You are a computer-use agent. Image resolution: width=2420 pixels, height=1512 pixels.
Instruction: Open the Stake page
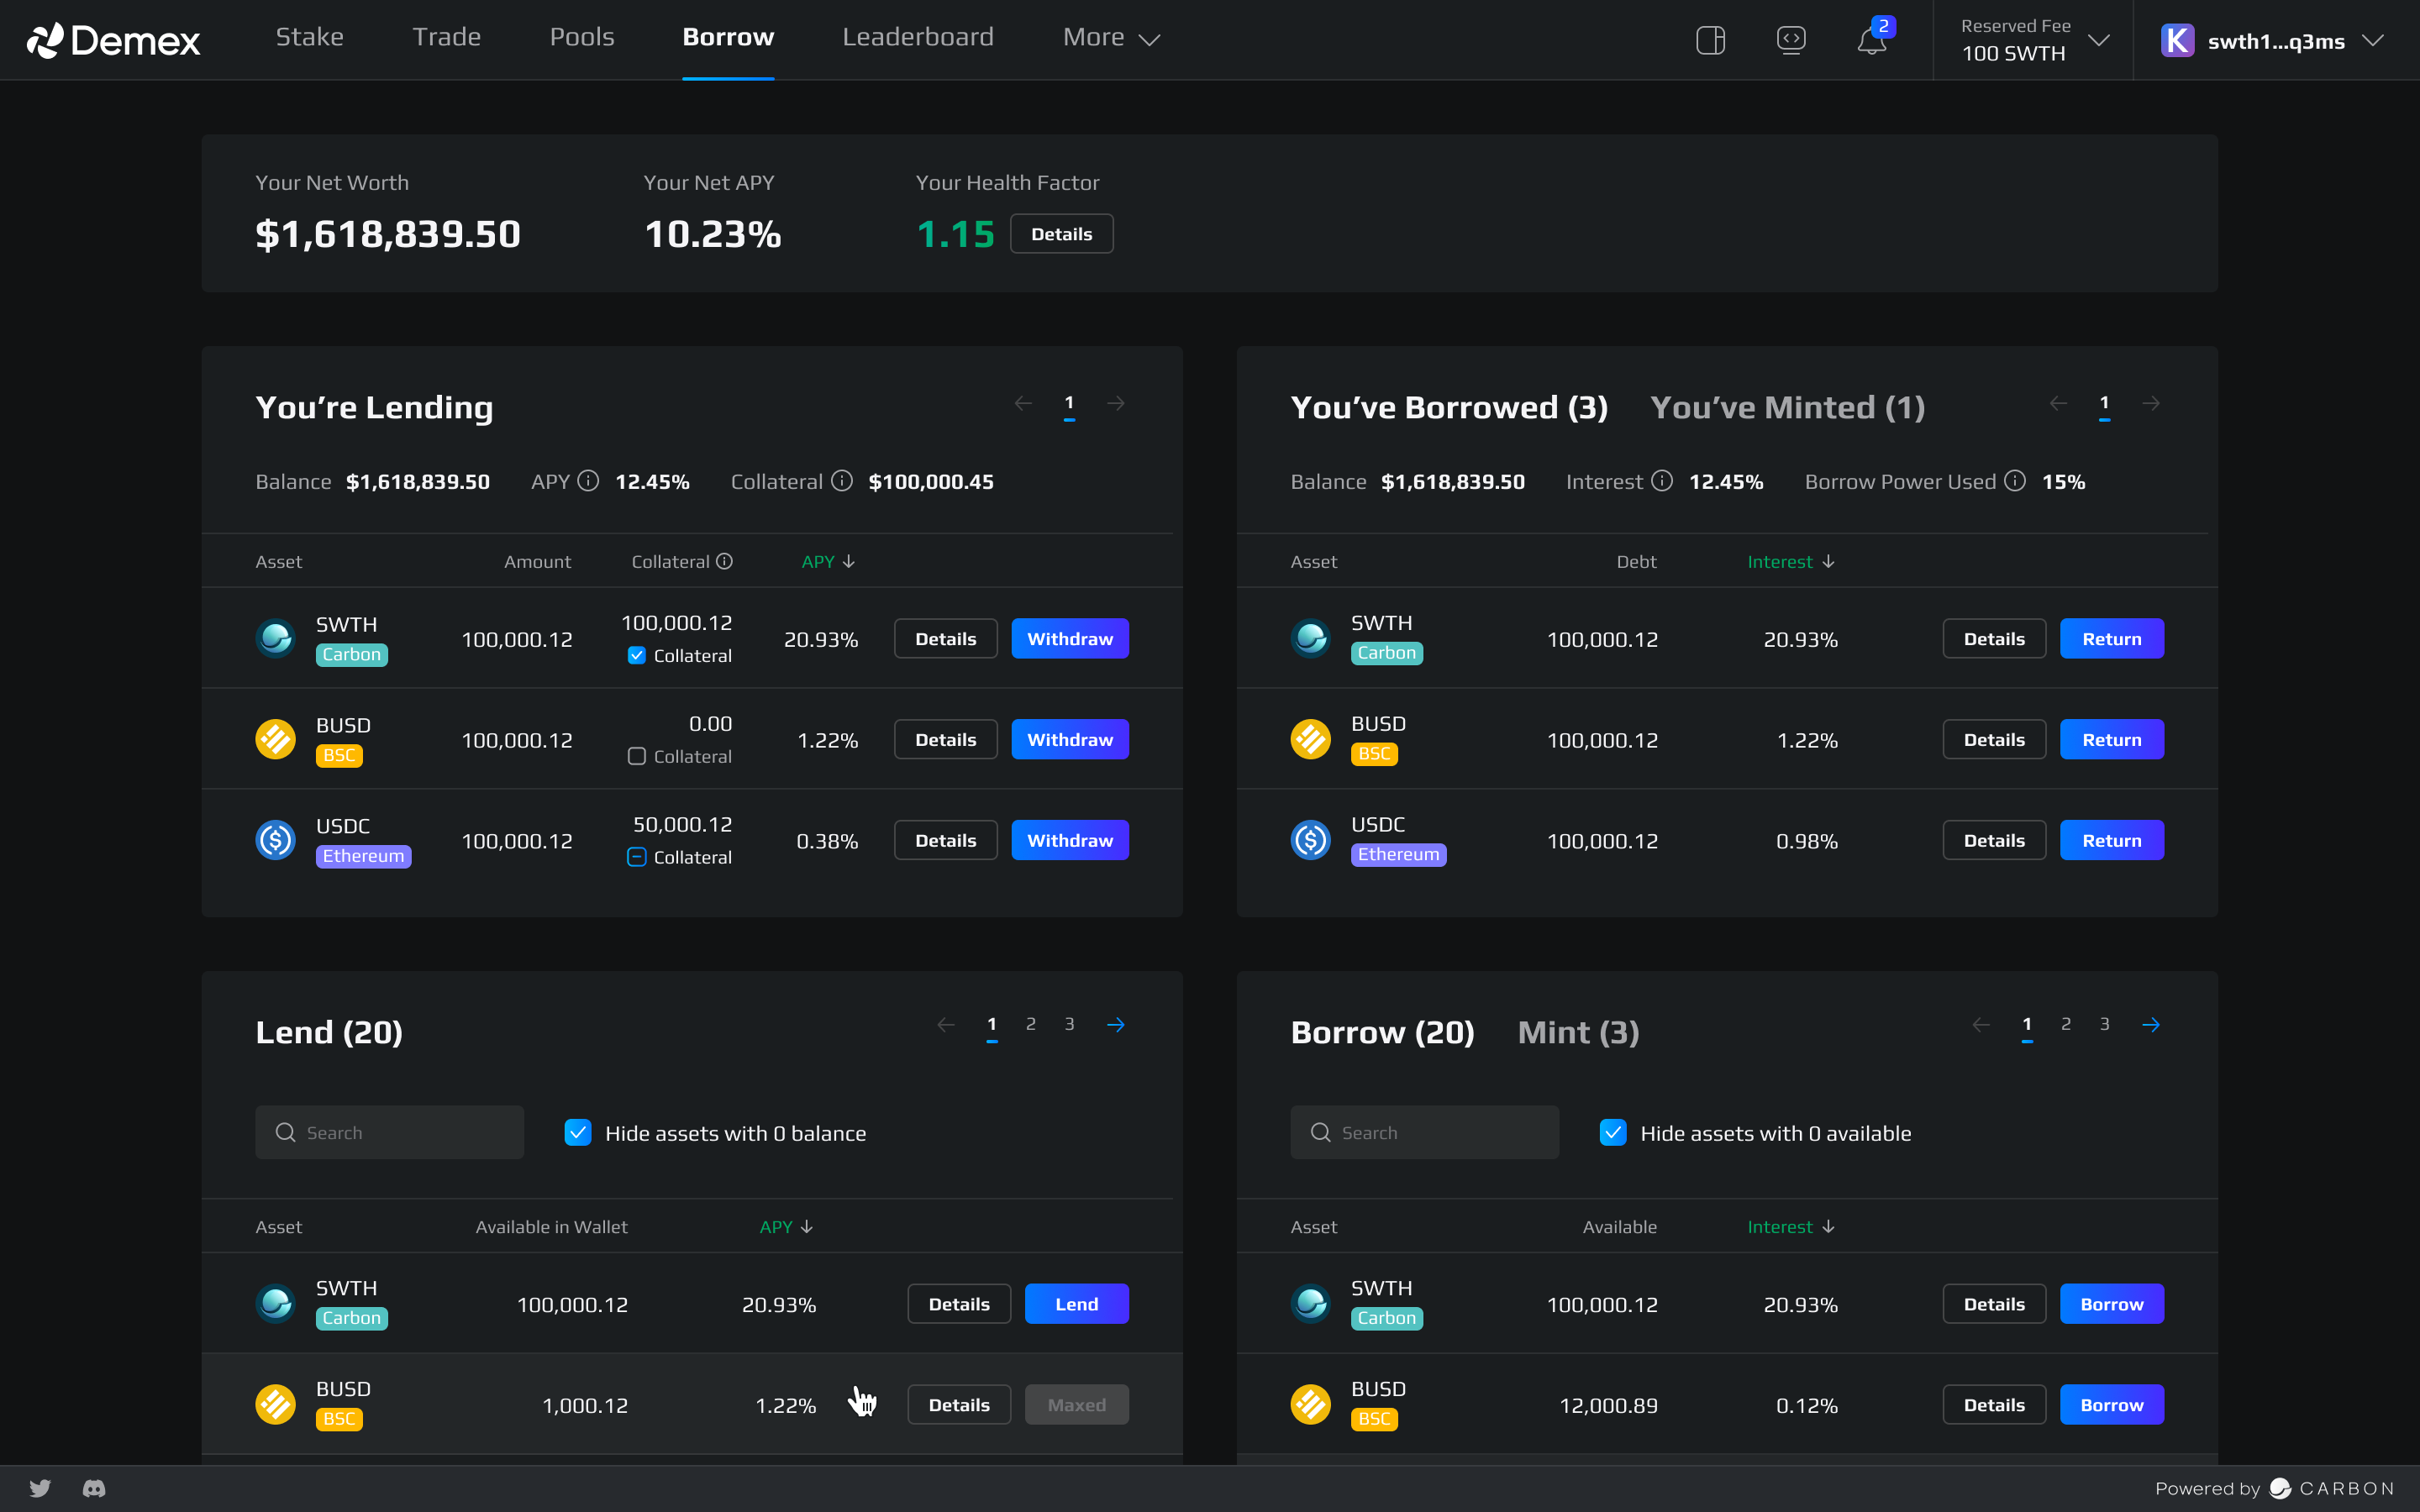(x=309, y=37)
